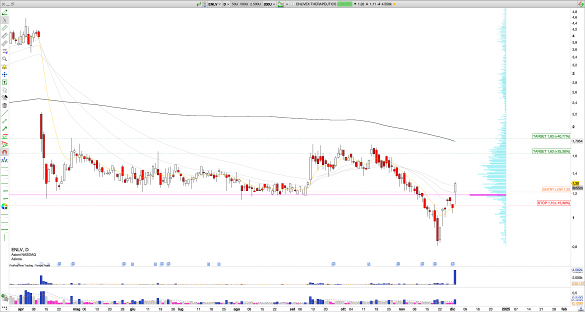Click the trash can delete icon

click(4, 105)
